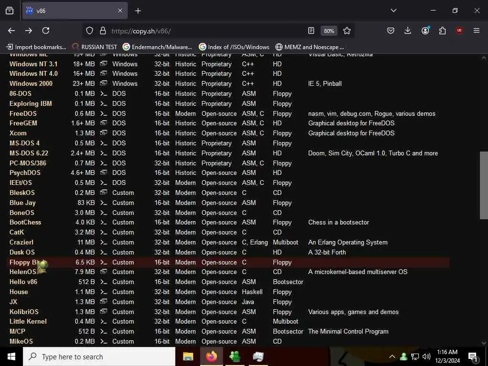Open the MS-DOS 6.22 entry
Image resolution: width=488 pixels, height=366 pixels.
[29, 153]
